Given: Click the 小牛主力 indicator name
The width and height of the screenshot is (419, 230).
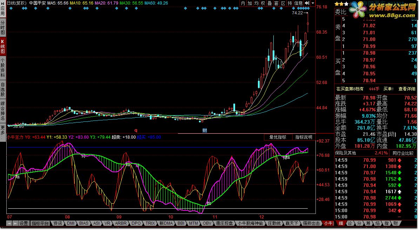Looking at the screenshot, I should (15, 137).
